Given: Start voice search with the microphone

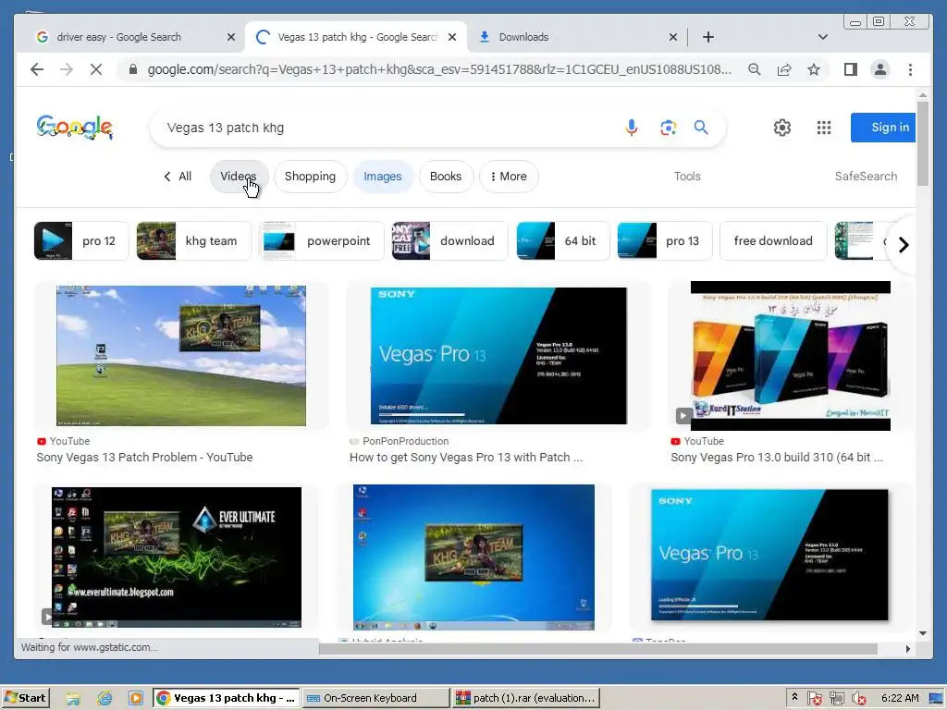Looking at the screenshot, I should [631, 128].
